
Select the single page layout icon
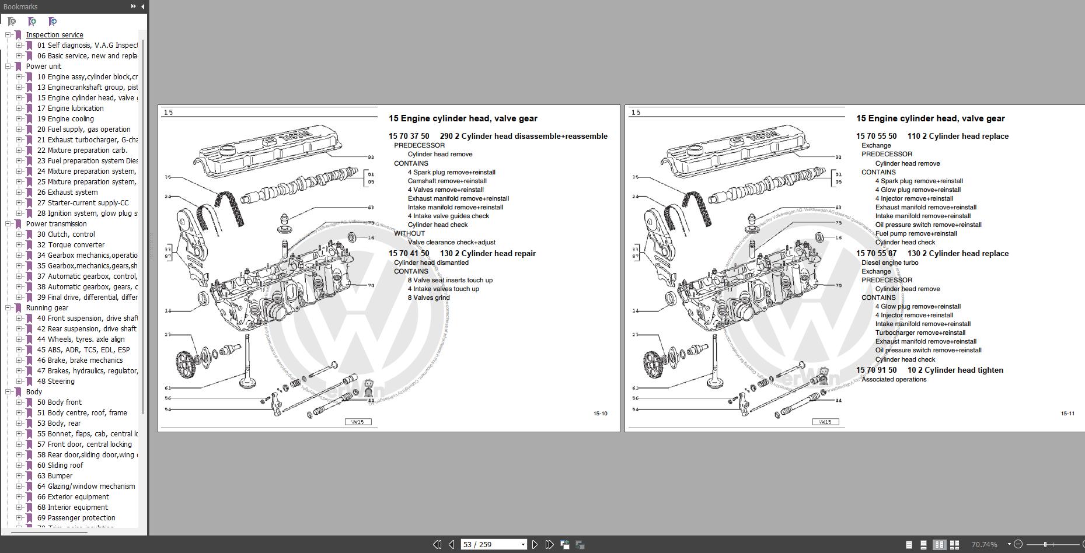[x=908, y=544]
